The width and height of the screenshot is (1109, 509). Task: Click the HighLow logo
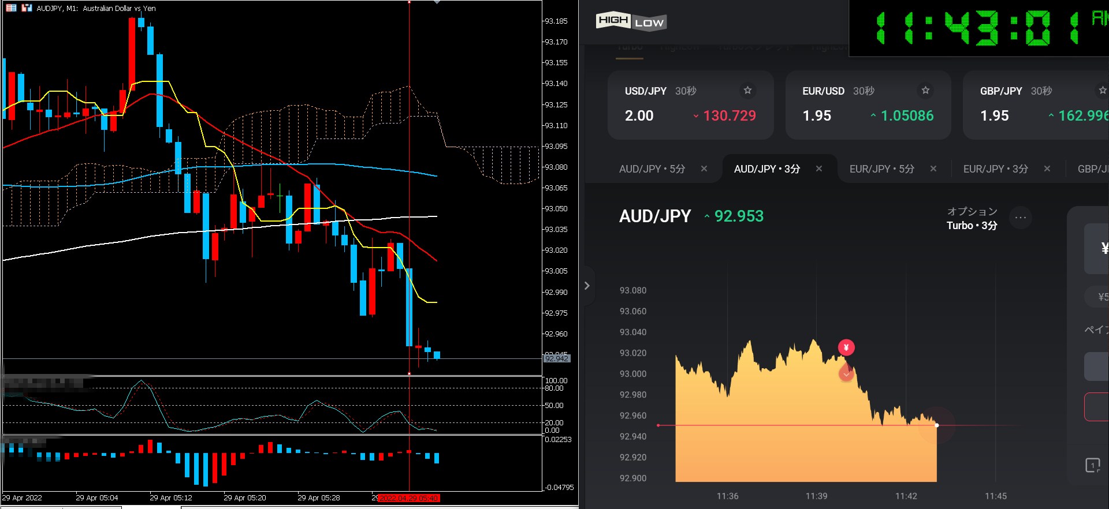coord(631,21)
